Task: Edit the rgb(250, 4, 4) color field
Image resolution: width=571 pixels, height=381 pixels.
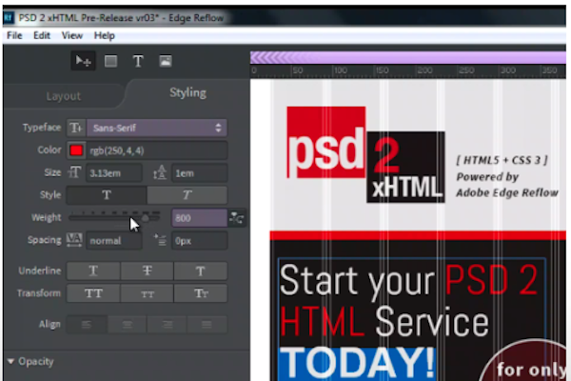Action: coord(157,150)
